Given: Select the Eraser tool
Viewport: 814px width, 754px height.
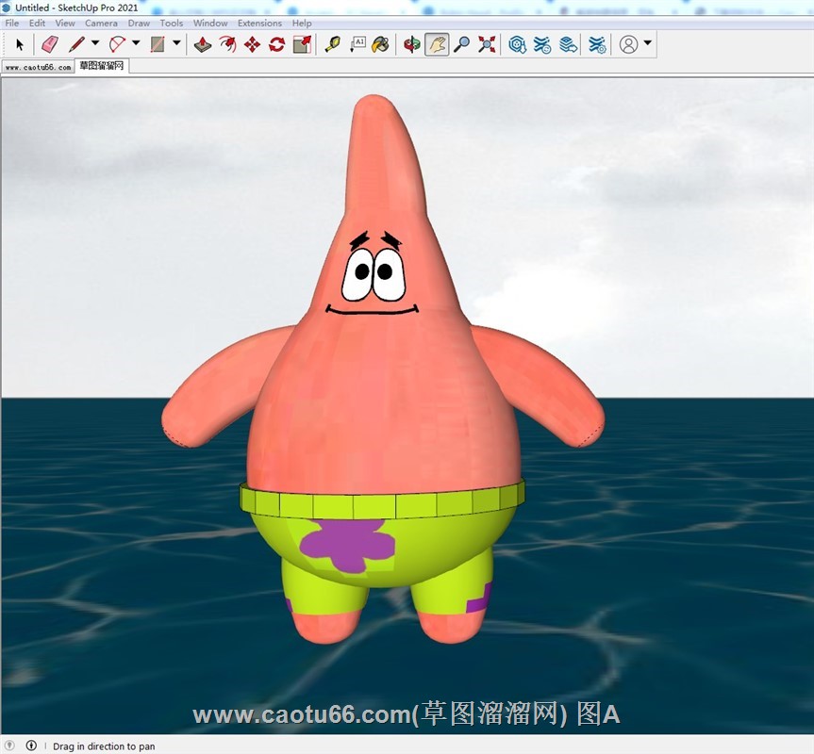Looking at the screenshot, I should [49, 44].
